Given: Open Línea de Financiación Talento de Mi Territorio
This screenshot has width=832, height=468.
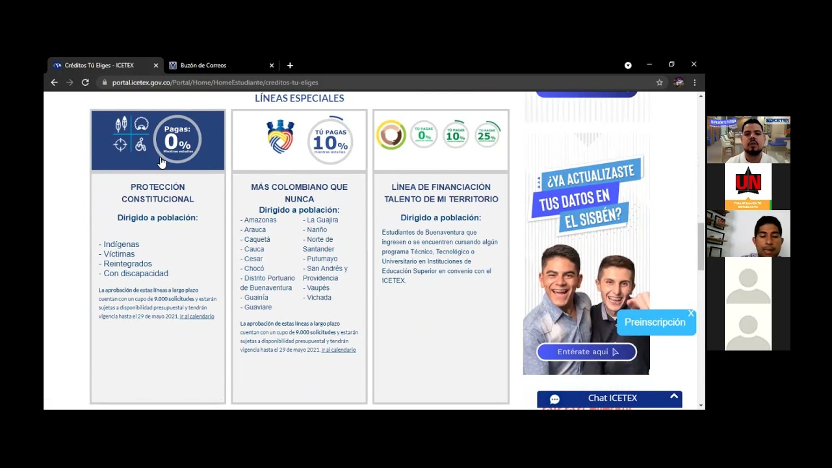Looking at the screenshot, I should tap(441, 193).
